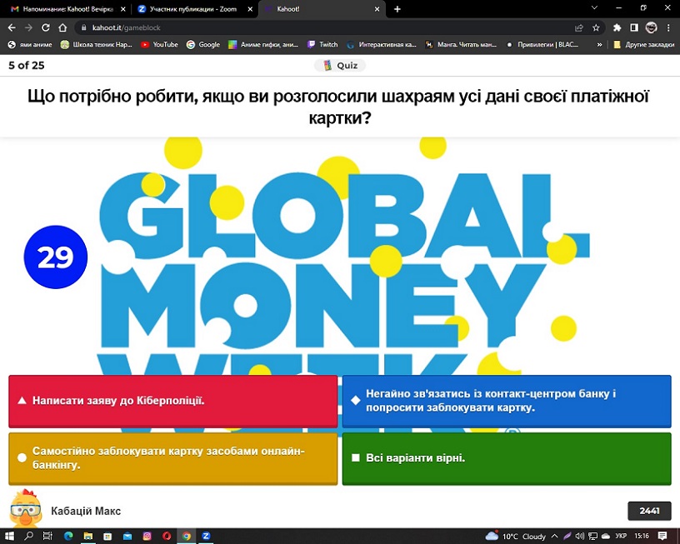
Task: Open Instagram from taskbar
Action: coord(147,537)
